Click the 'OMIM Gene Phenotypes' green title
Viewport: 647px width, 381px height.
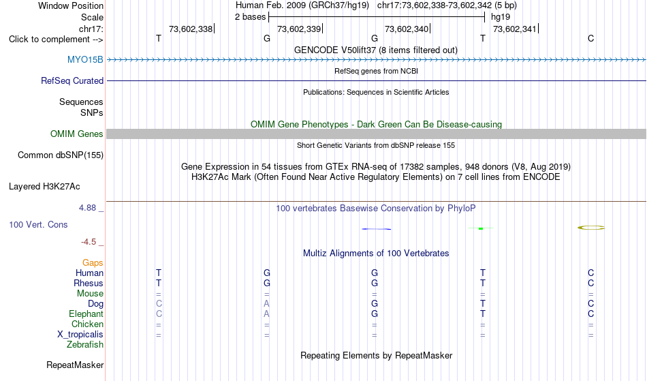(377, 125)
